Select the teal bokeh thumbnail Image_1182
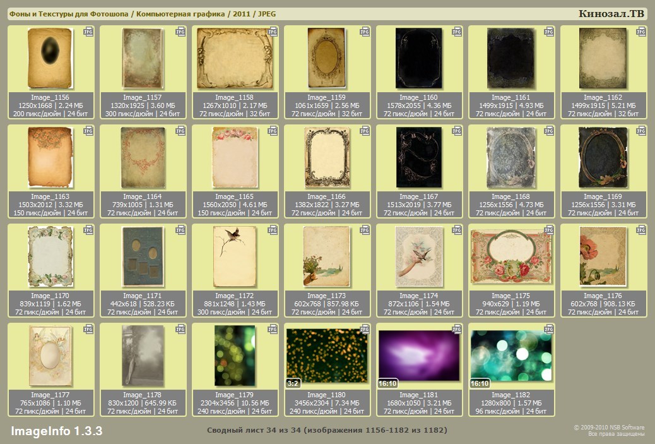The width and height of the screenshot is (655, 444). (511, 355)
